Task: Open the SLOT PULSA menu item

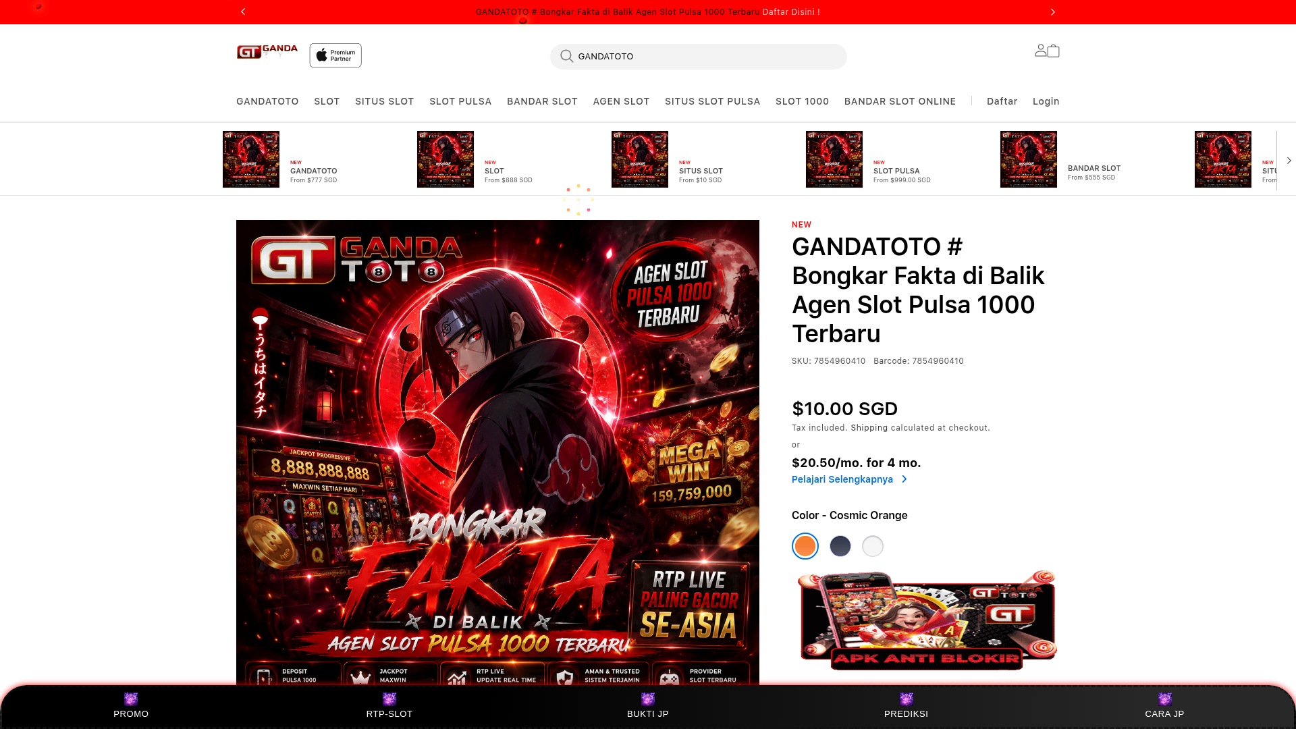Action: tap(460, 101)
